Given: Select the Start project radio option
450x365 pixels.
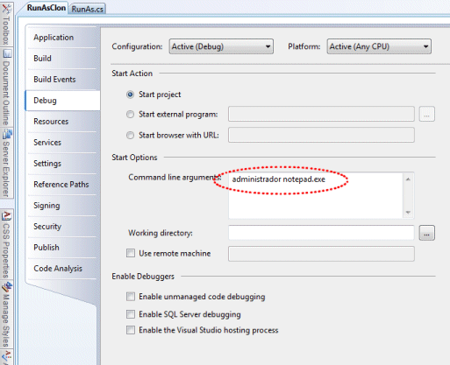Looking at the screenshot, I should click(130, 95).
